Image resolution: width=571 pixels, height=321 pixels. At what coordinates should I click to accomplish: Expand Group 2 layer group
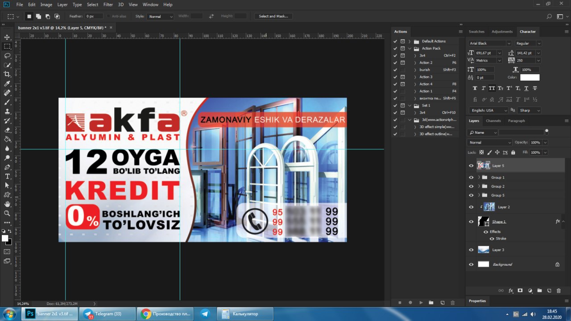pyautogui.click(x=479, y=186)
